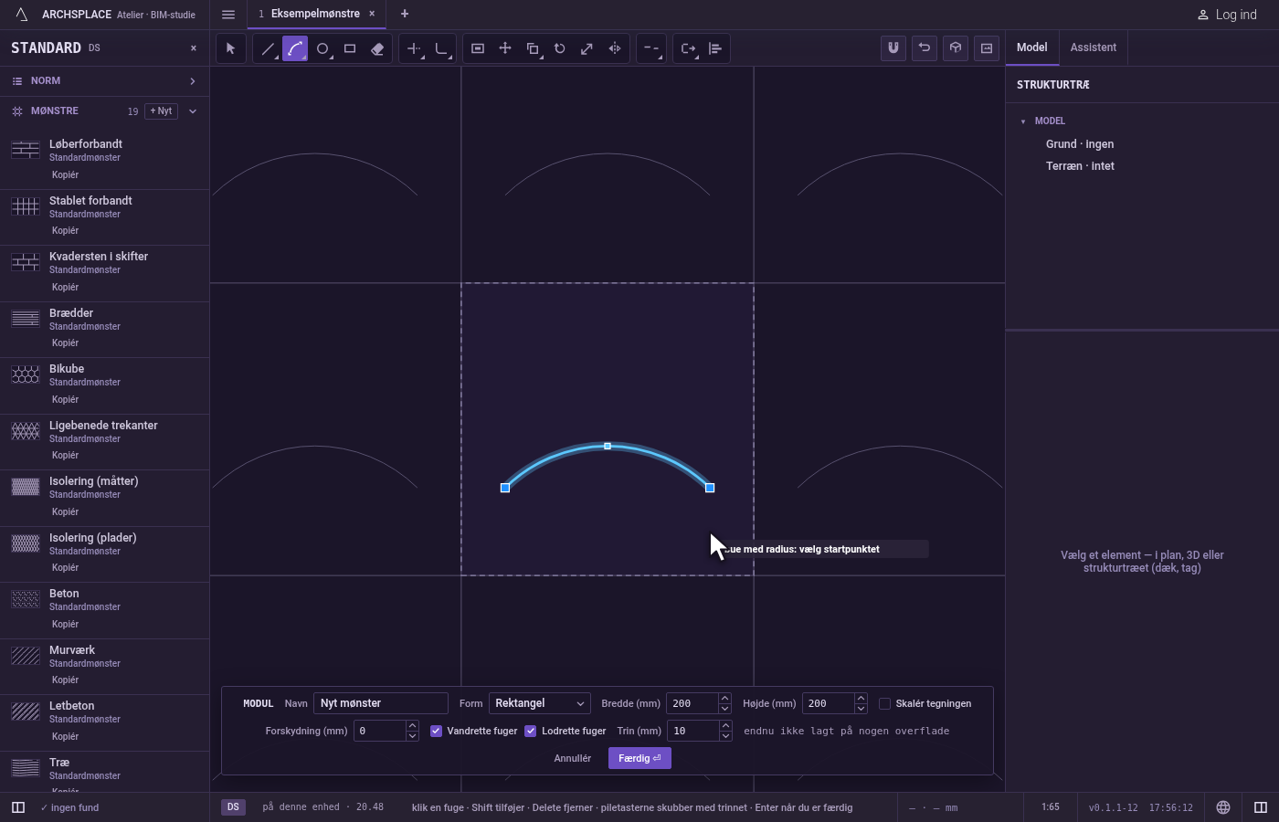Click the Navn field with Nyt mønster

tap(381, 703)
